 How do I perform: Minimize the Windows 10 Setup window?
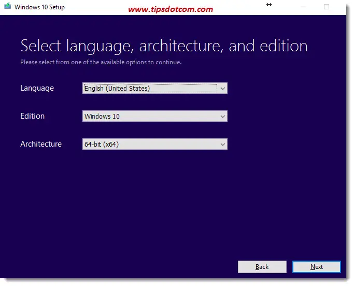[x=303, y=7]
